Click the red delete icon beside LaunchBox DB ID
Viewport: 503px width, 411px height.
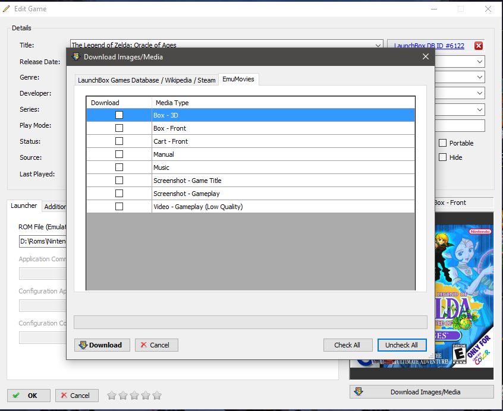pos(478,46)
